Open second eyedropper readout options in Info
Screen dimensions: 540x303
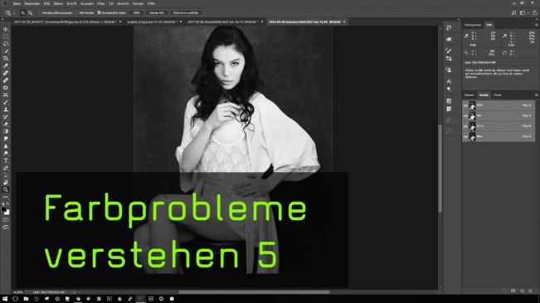pos(504,36)
